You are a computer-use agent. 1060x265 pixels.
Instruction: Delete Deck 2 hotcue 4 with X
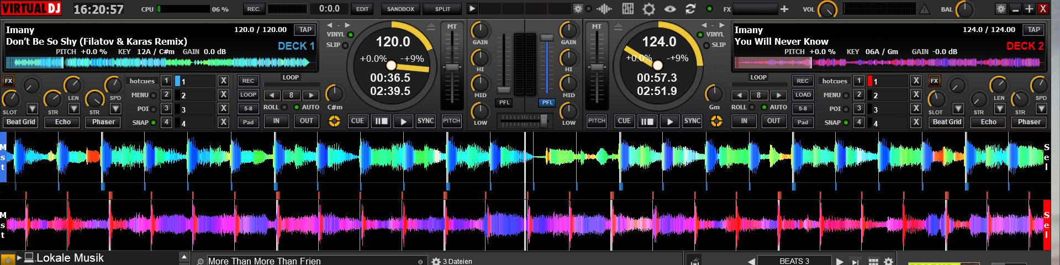pos(916,123)
